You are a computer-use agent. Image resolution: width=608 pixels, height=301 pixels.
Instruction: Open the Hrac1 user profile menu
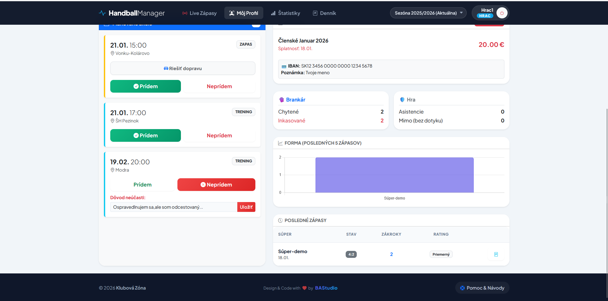(485, 13)
